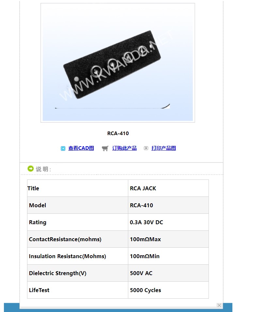Open the 订购此产品 order link
This screenshot has height=312, width=266.
pyautogui.click(x=124, y=148)
